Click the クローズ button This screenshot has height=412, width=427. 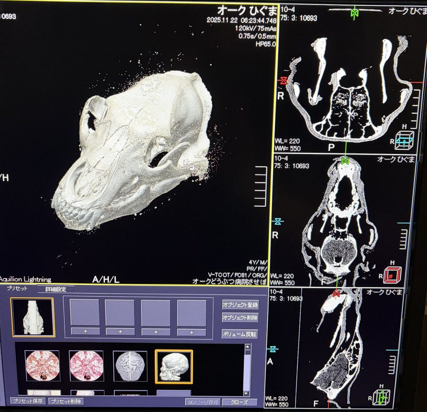pyautogui.click(x=240, y=402)
